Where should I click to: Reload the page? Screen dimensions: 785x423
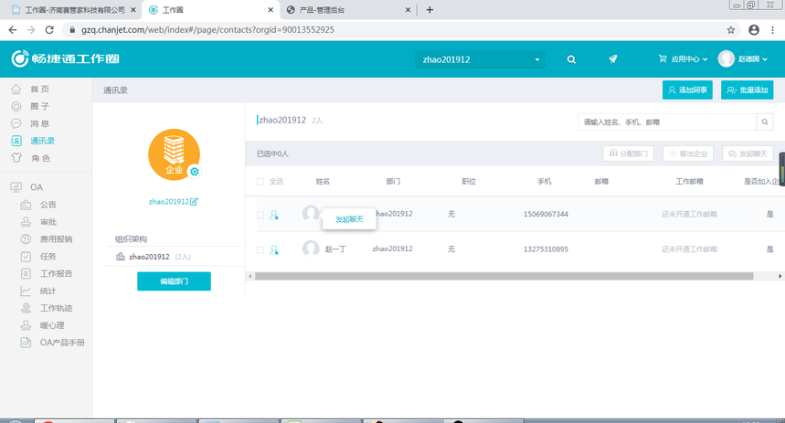[49, 30]
